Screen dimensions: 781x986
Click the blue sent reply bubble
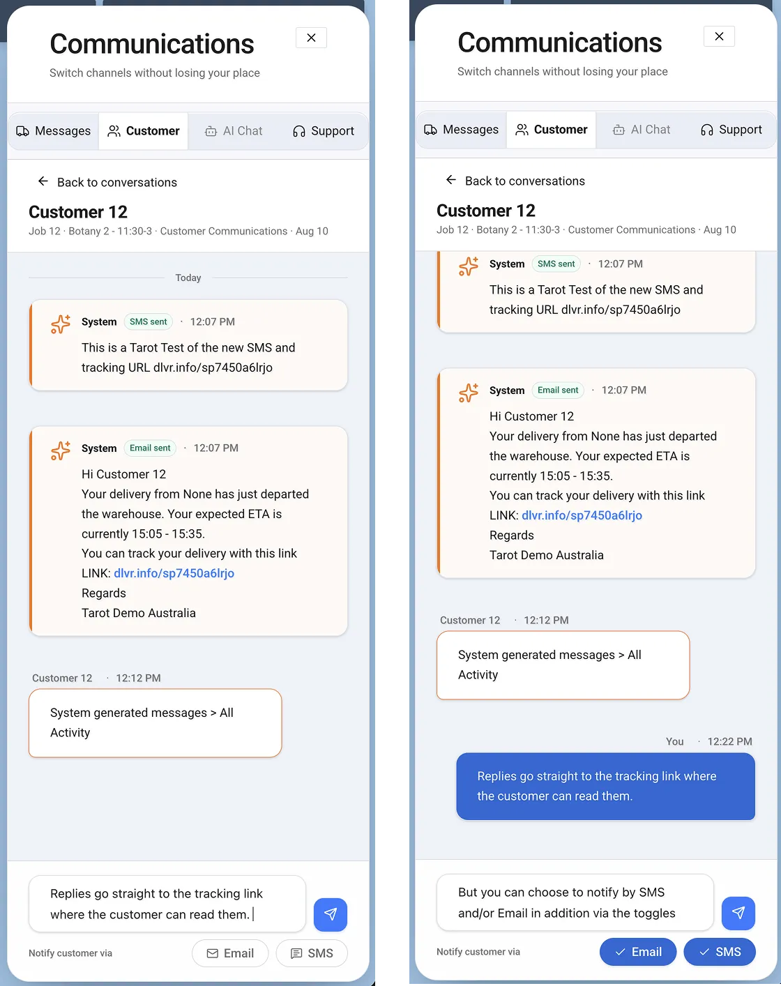pos(606,786)
